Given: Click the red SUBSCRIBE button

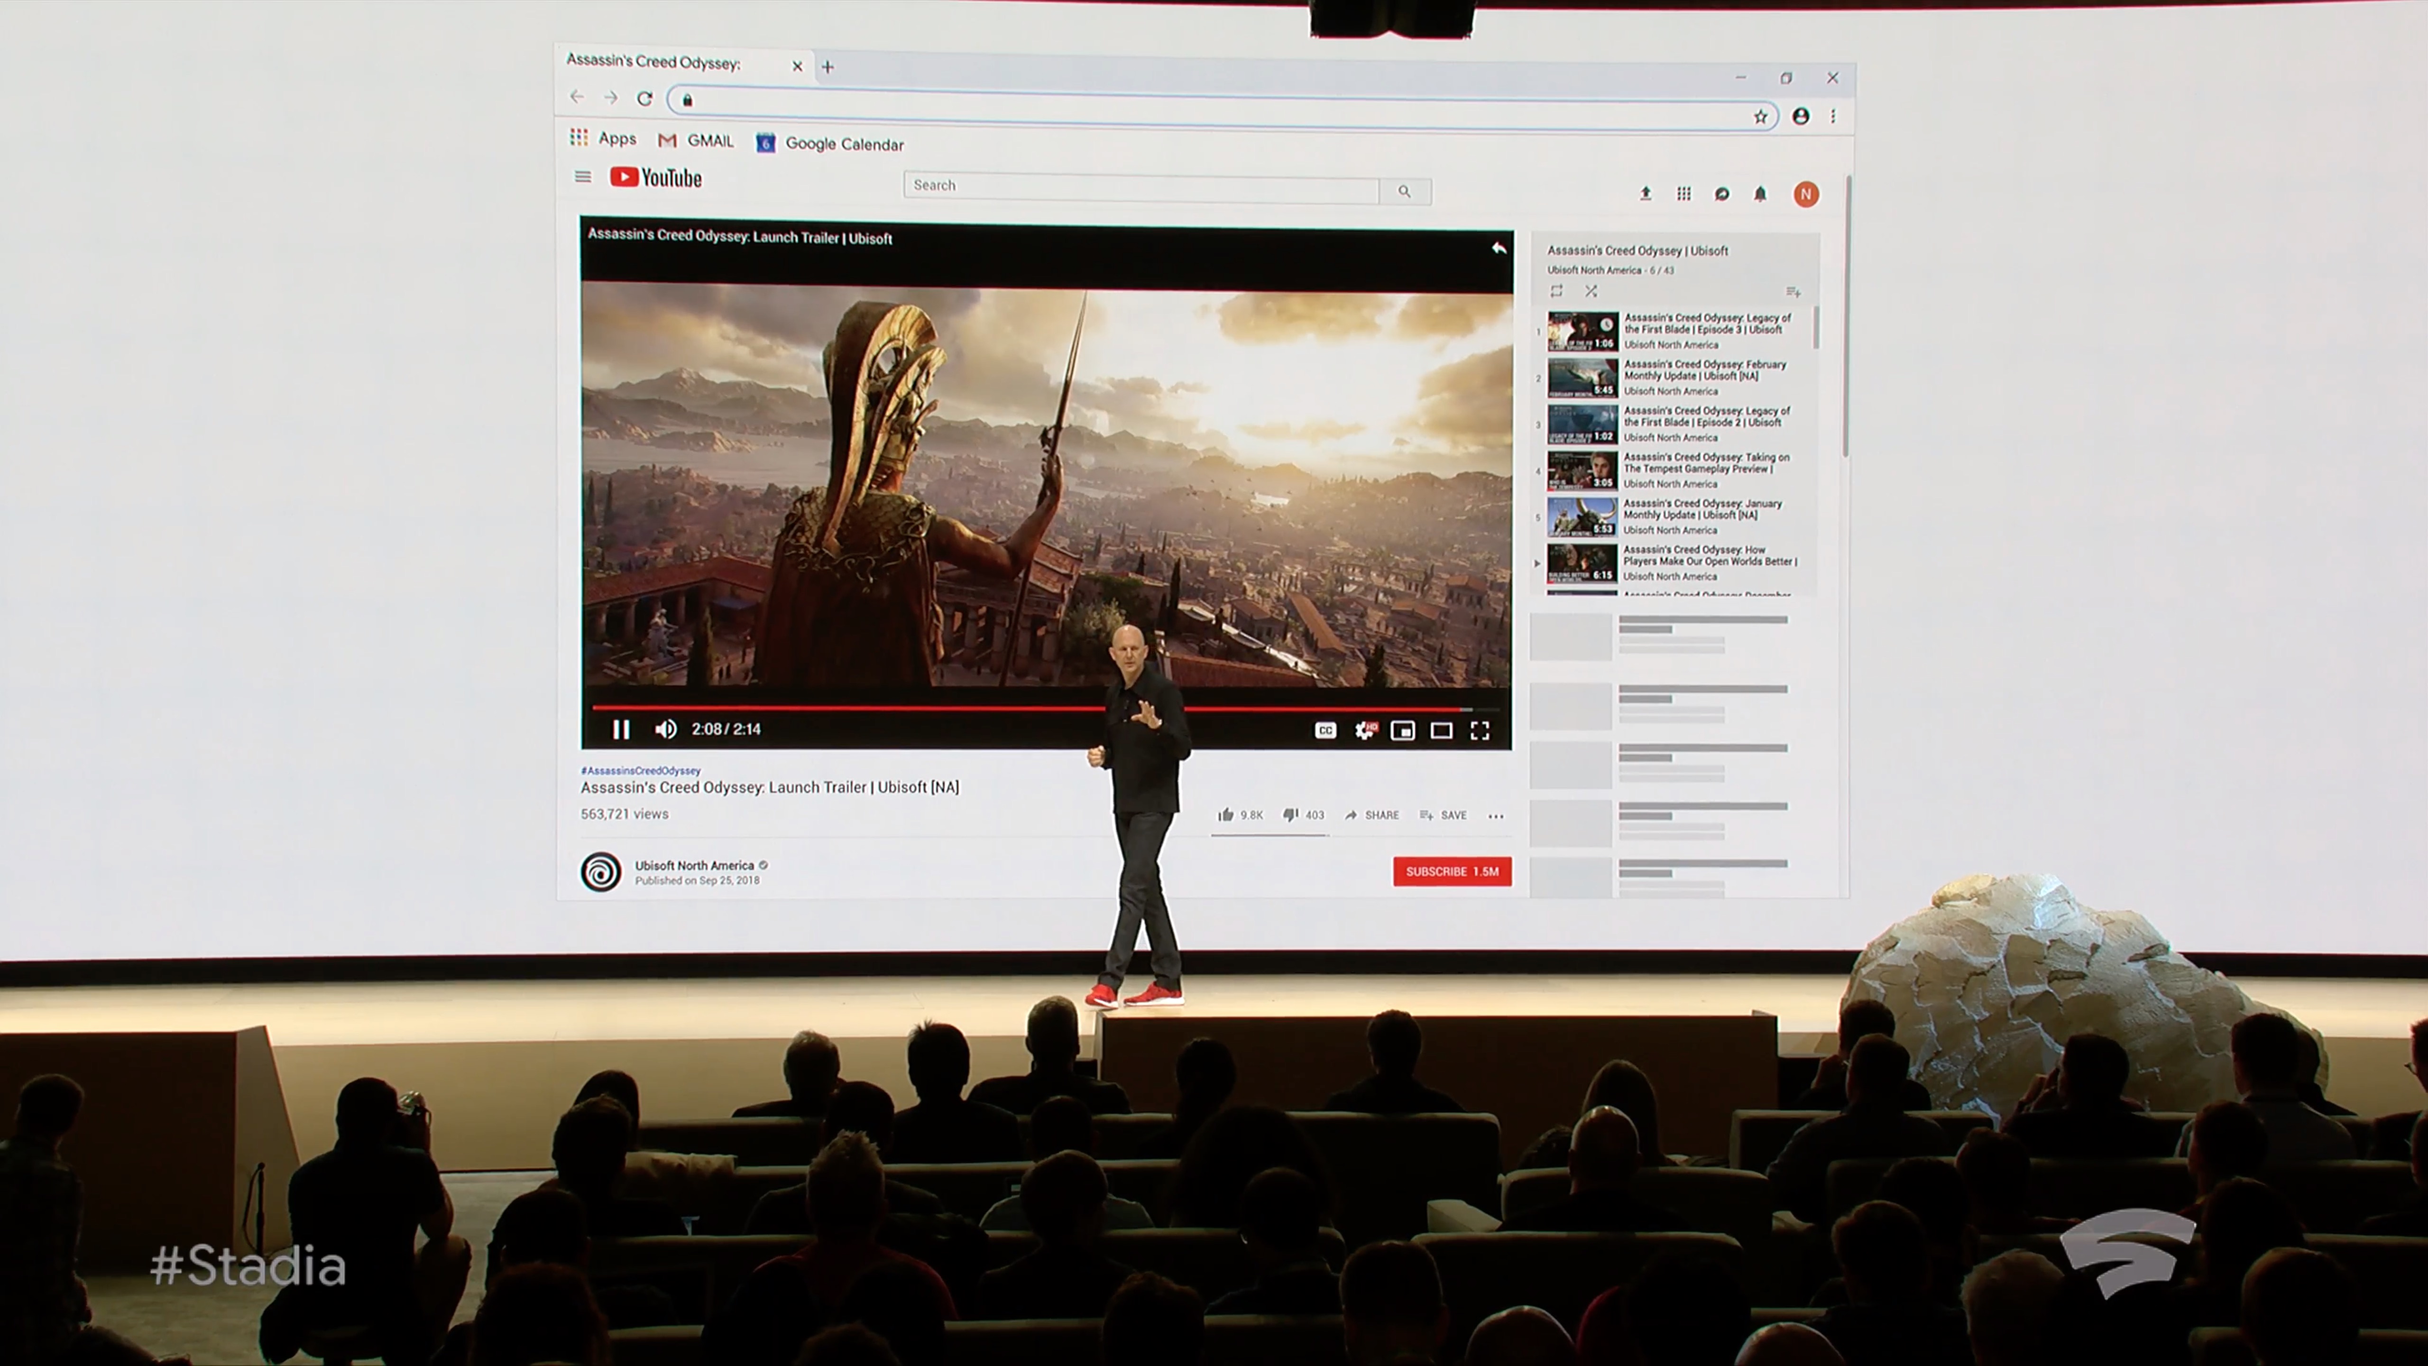Looking at the screenshot, I should tap(1452, 871).
